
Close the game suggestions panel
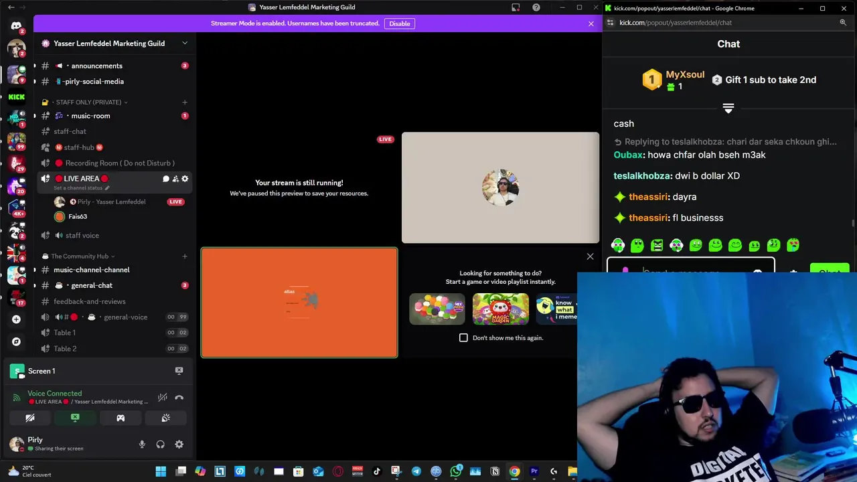click(590, 256)
